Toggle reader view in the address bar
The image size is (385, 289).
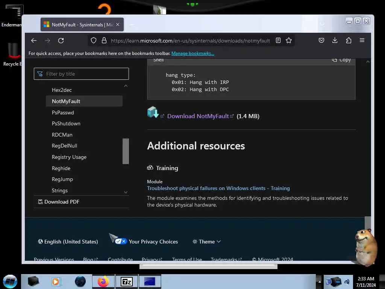(x=278, y=41)
